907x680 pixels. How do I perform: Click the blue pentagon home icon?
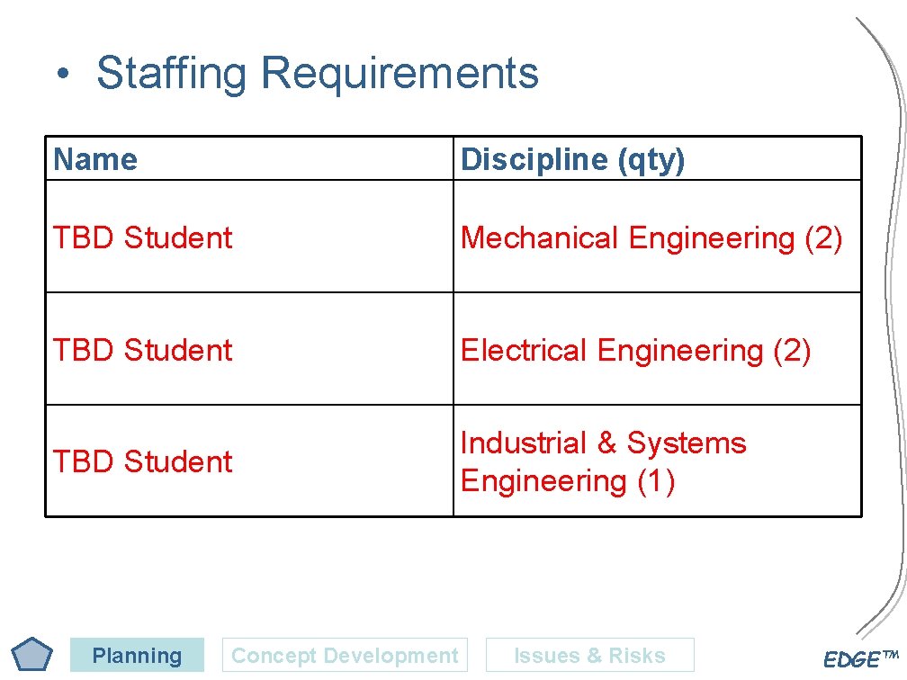coord(31,654)
